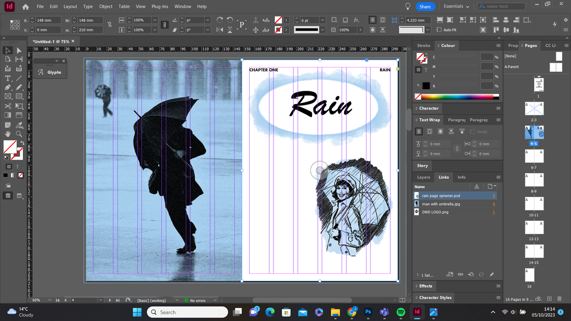Click the black K swatch

[426, 86]
